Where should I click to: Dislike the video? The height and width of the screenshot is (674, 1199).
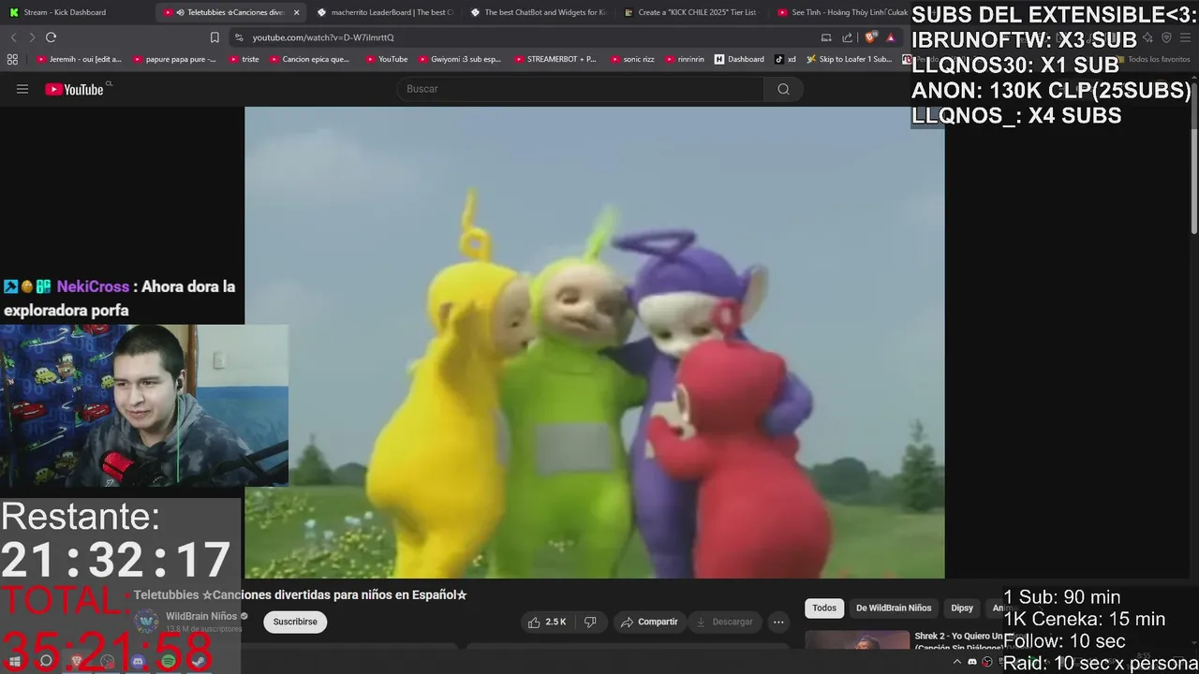coord(590,622)
